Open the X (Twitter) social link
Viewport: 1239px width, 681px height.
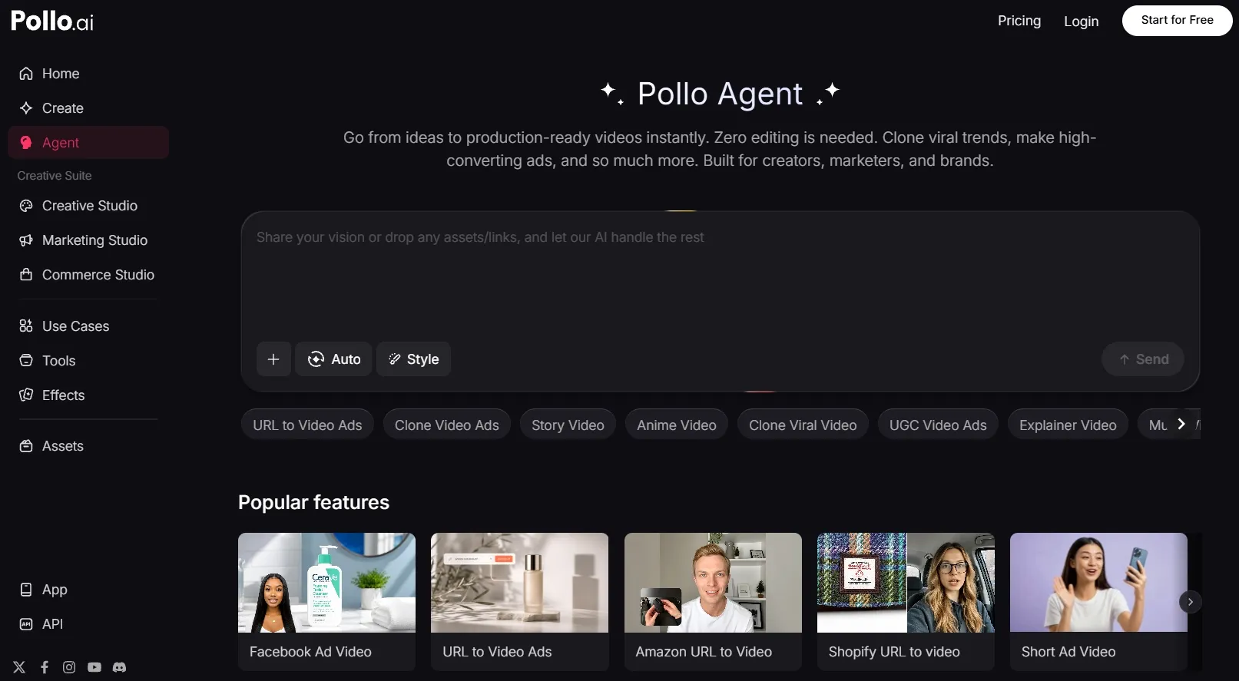(19, 667)
